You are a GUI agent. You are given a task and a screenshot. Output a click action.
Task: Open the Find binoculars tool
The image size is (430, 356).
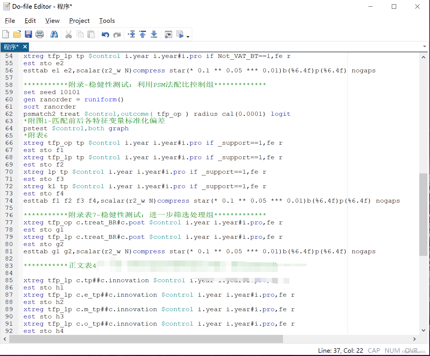click(54, 34)
